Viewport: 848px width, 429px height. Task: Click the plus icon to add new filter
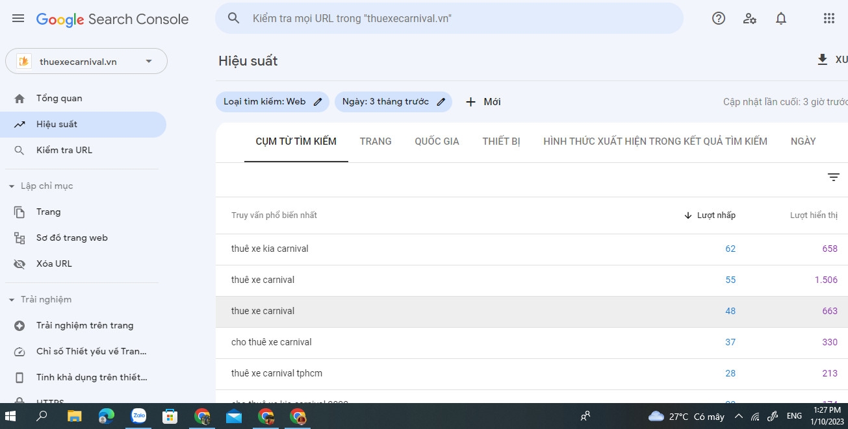[471, 102]
